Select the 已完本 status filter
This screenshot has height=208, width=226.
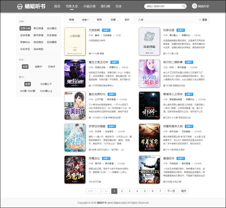[x=52, y=66]
